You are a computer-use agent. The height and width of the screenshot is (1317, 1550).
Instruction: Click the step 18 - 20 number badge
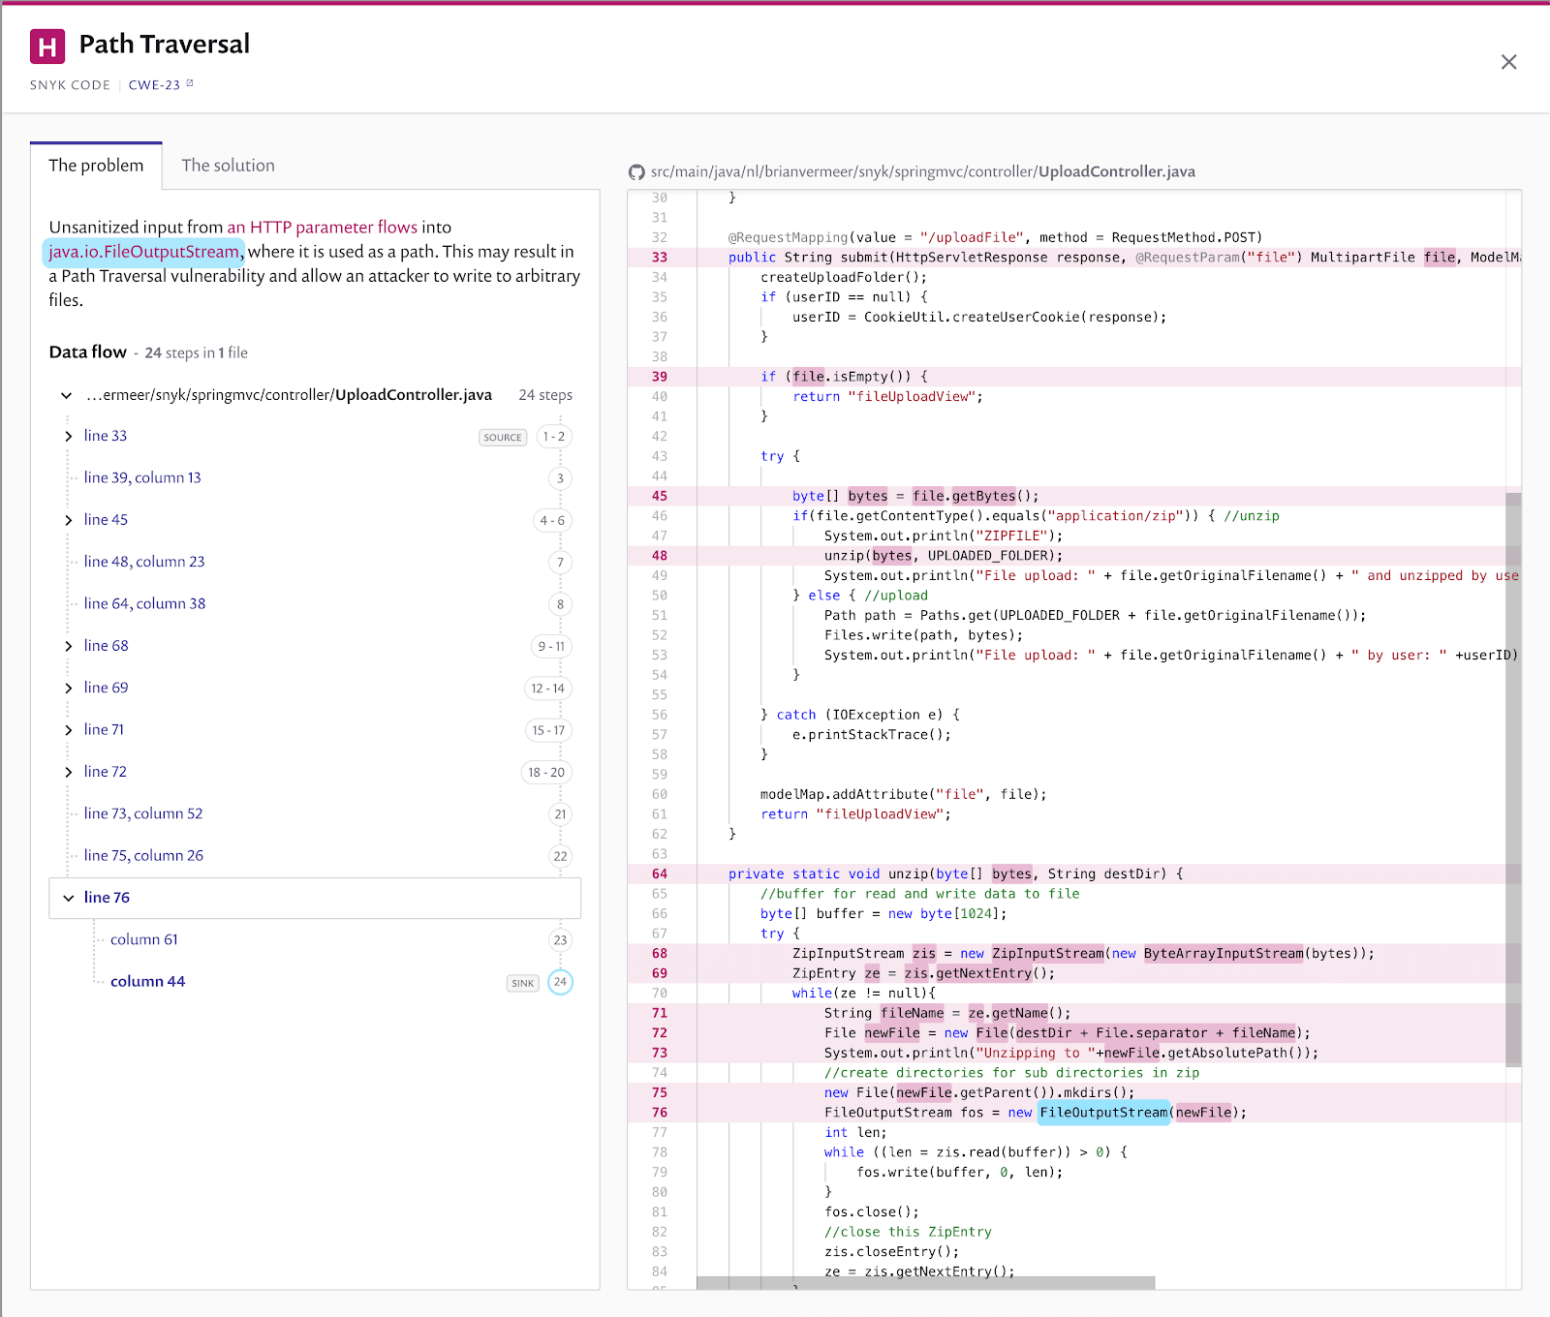[546, 772]
